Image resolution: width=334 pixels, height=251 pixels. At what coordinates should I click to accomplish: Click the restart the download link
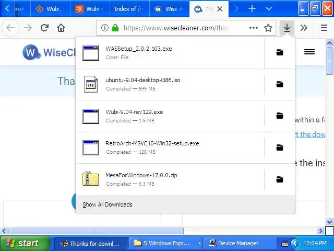310,134
